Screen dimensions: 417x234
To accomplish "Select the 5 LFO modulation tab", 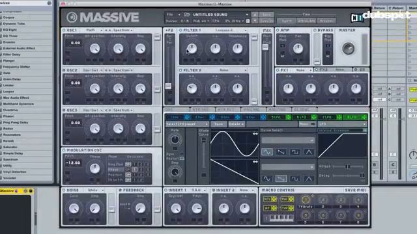I will pos(276,117).
